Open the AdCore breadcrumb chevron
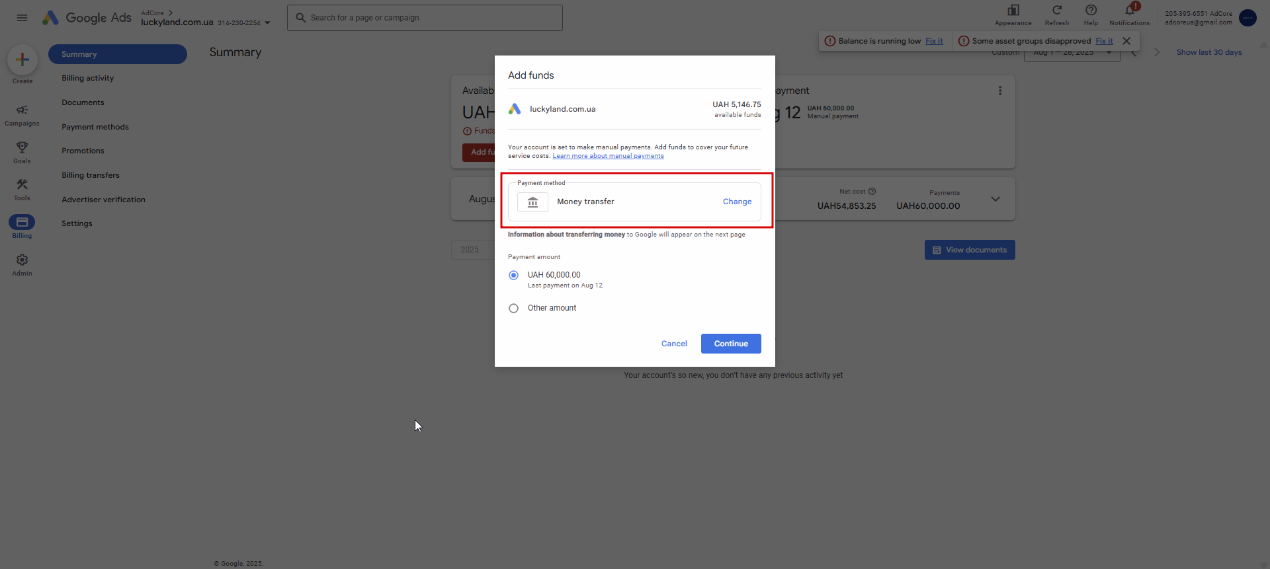This screenshot has height=569, width=1270. click(x=171, y=13)
